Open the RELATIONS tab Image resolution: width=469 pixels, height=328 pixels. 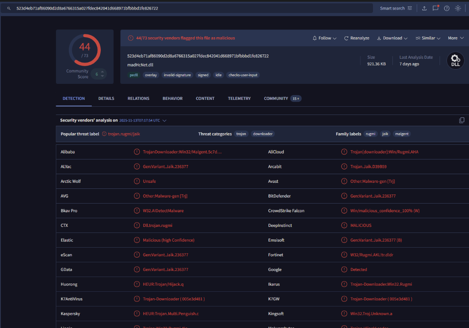pos(138,99)
